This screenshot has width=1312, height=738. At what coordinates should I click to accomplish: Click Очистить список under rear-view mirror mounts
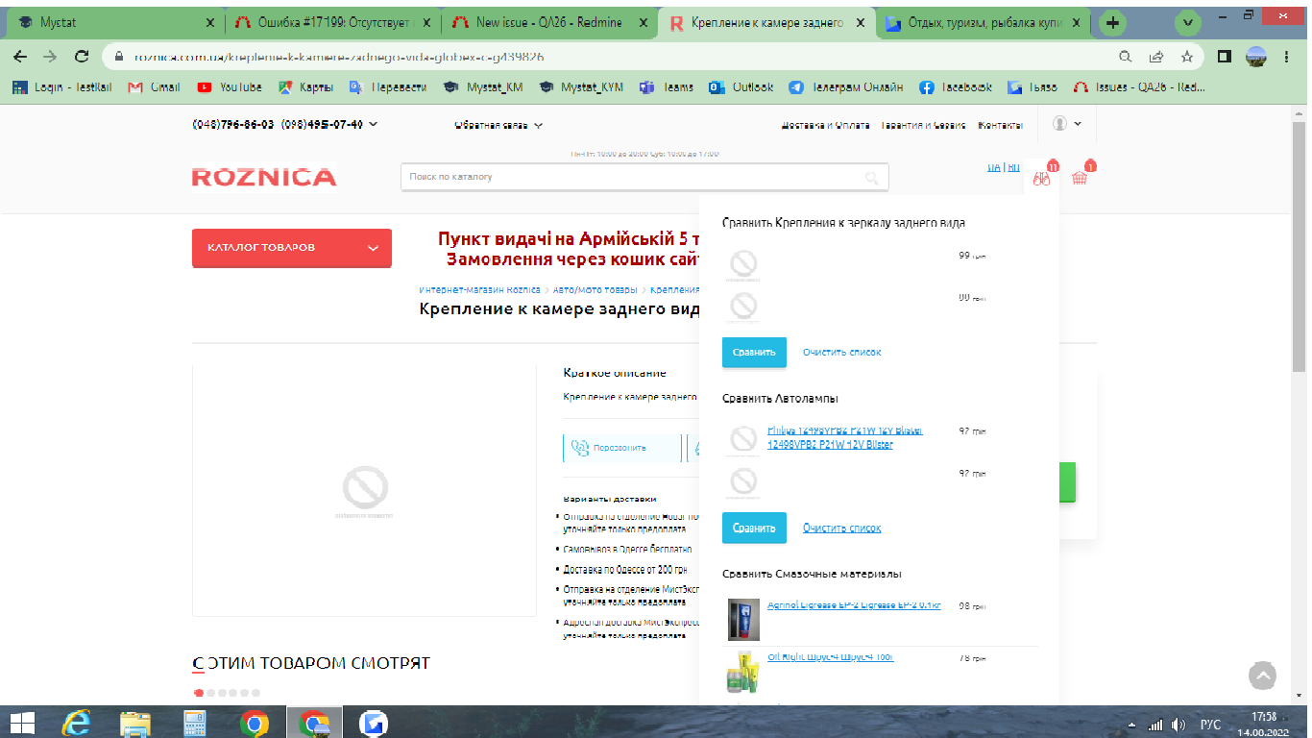(841, 353)
